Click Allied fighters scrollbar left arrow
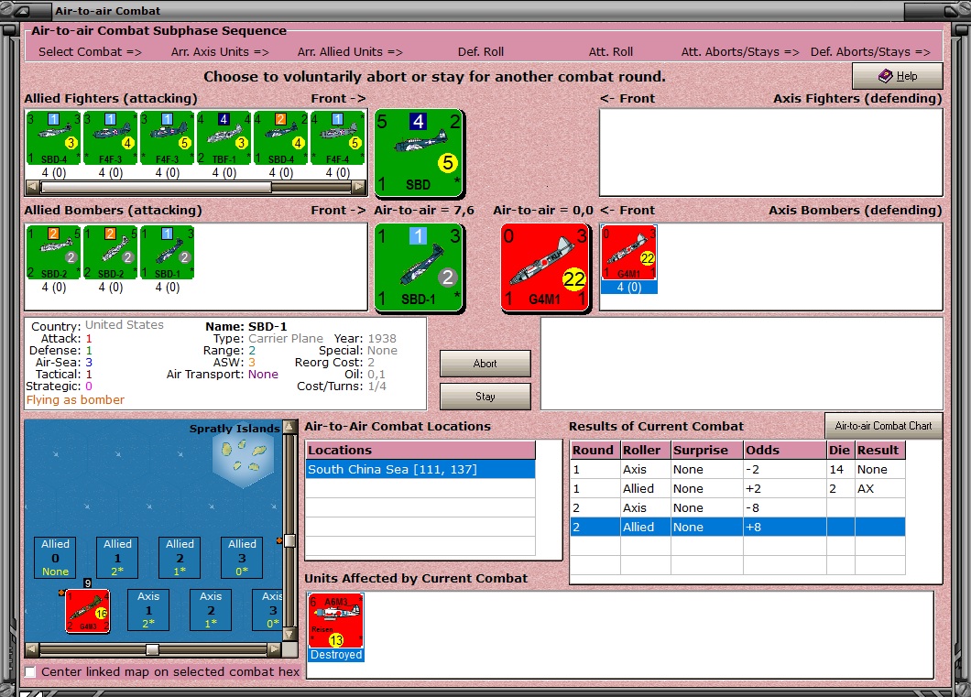The width and height of the screenshot is (971, 697). point(33,186)
